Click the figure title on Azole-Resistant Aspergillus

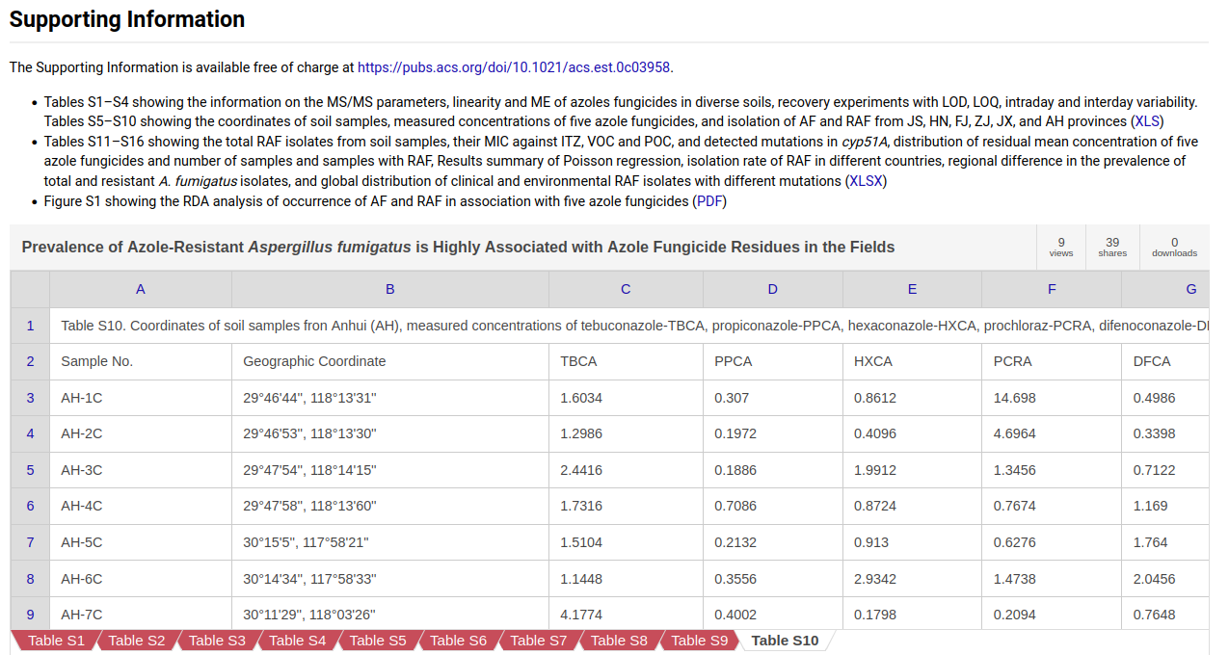(x=458, y=248)
